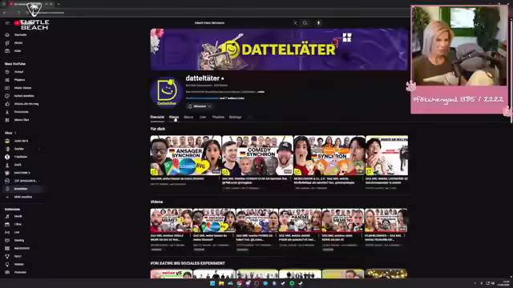Click the search magnifier button
This screenshot has height=288, width=513.
pyautogui.click(x=305, y=23)
